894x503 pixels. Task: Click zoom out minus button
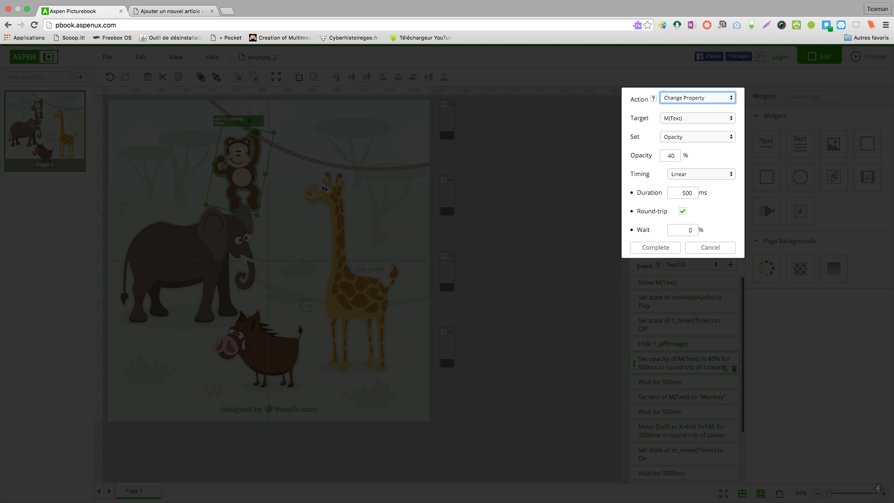[x=818, y=493]
